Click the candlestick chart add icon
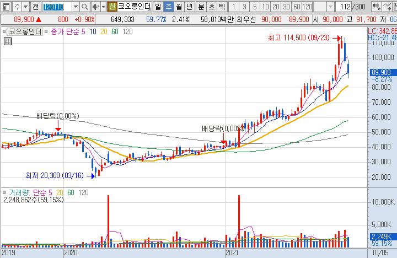 (377, 7)
